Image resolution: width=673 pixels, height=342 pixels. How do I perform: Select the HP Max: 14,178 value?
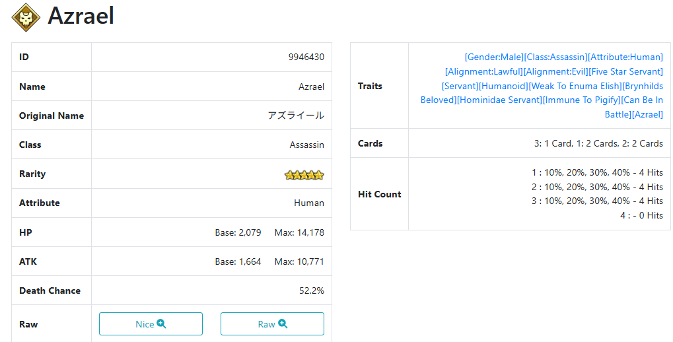click(x=300, y=232)
